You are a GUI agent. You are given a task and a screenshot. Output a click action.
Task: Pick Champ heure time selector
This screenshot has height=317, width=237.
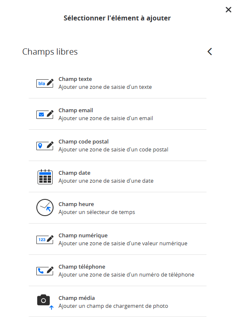coord(117,208)
